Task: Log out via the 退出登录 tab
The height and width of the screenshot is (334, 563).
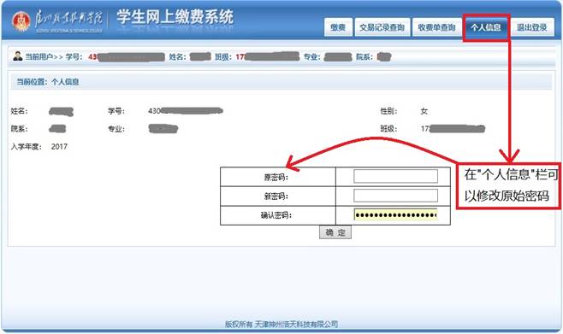Action: click(x=531, y=27)
